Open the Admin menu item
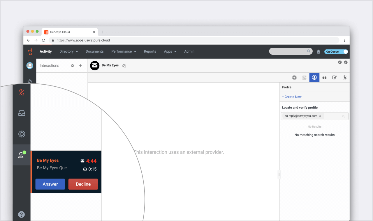This screenshot has height=221, width=373. coord(189,51)
